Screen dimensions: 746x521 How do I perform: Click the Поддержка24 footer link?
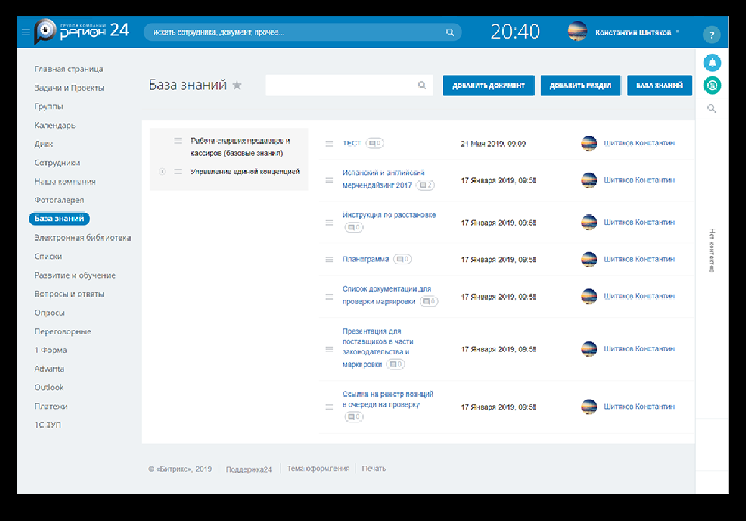[249, 469]
